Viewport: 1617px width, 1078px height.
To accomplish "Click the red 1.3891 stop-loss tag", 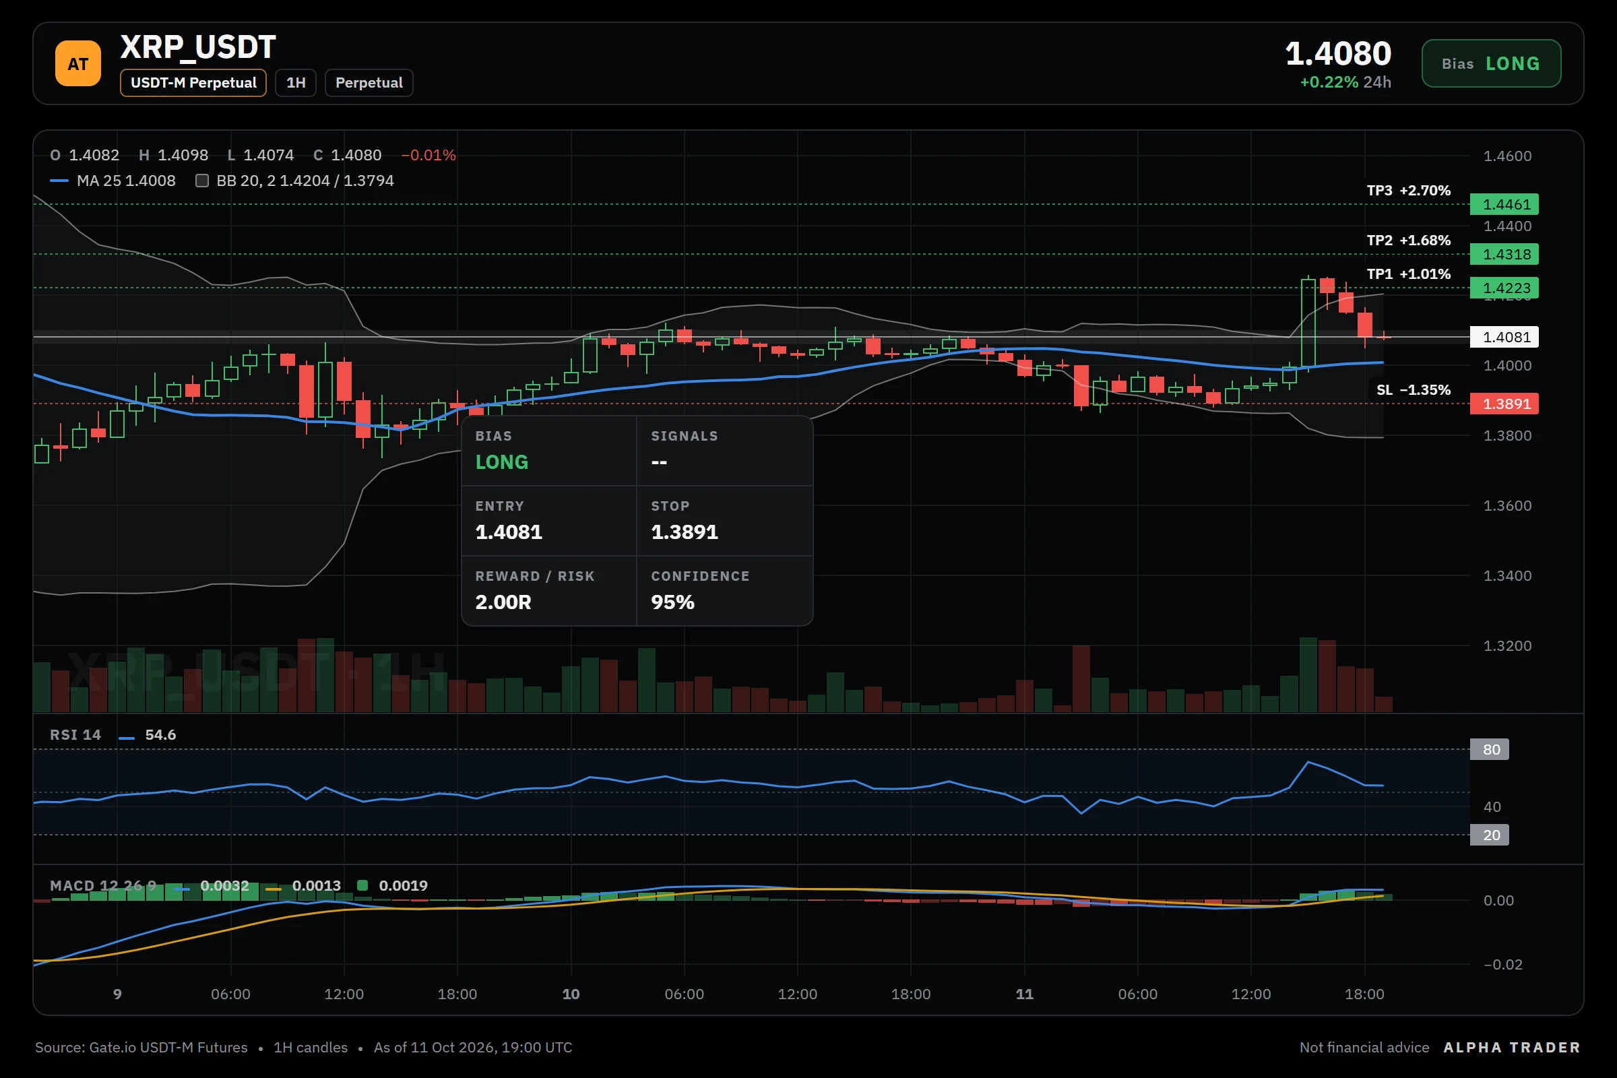I will 1504,404.
